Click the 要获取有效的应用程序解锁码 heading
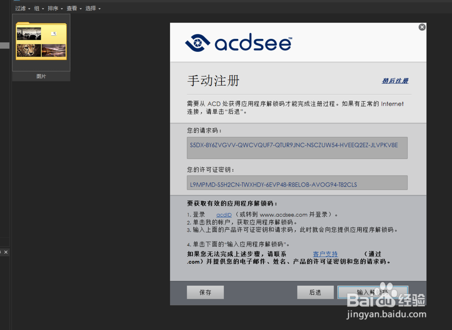This screenshot has width=452, height=330. pos(232,203)
